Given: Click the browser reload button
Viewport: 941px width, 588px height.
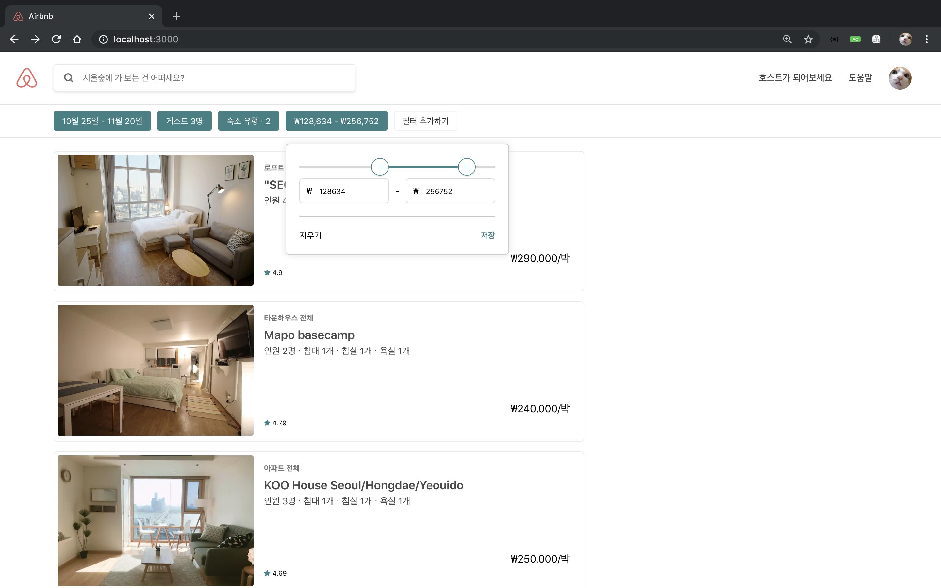Looking at the screenshot, I should (57, 39).
